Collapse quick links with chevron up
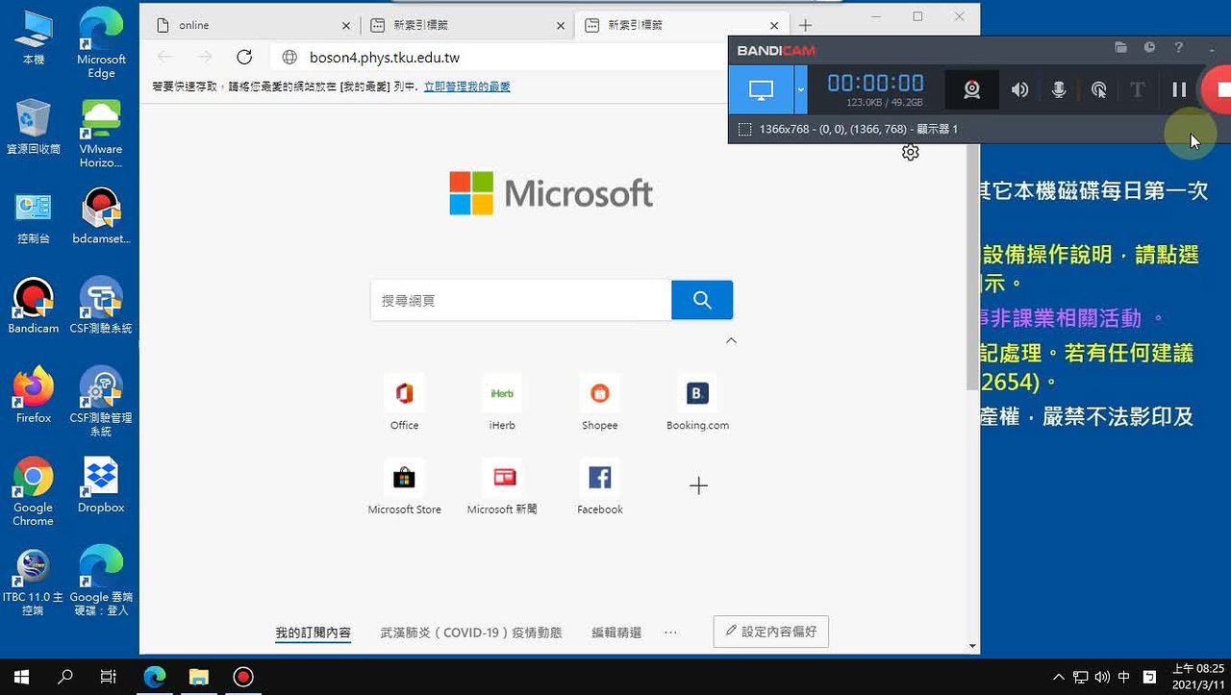 click(731, 340)
